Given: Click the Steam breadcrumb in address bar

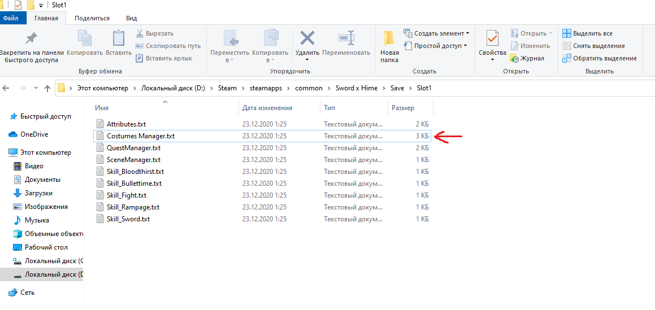Looking at the screenshot, I should (x=227, y=88).
